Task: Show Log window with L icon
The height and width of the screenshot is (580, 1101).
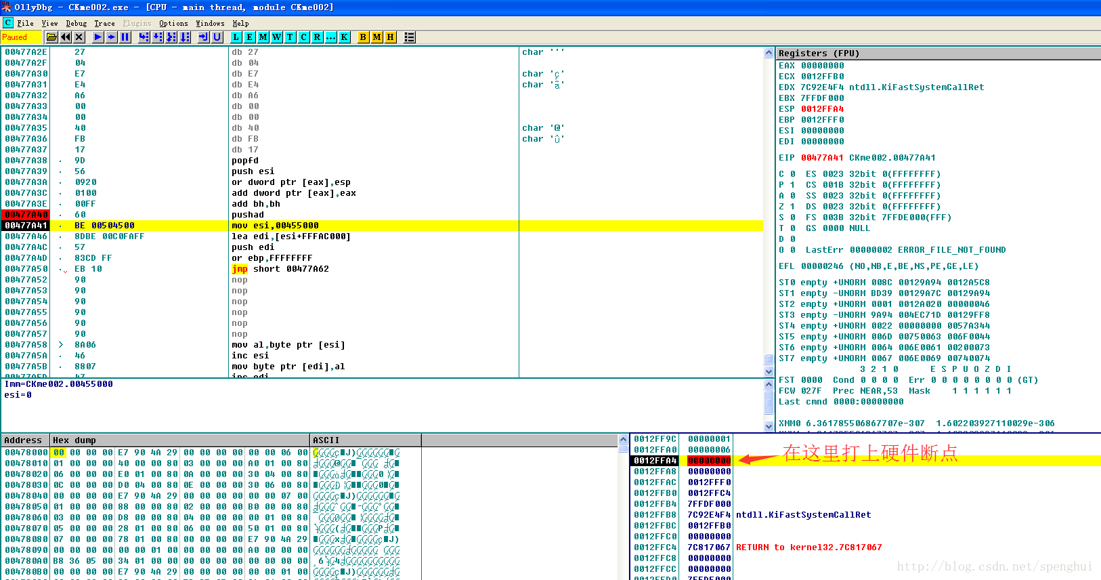Action: [236, 37]
